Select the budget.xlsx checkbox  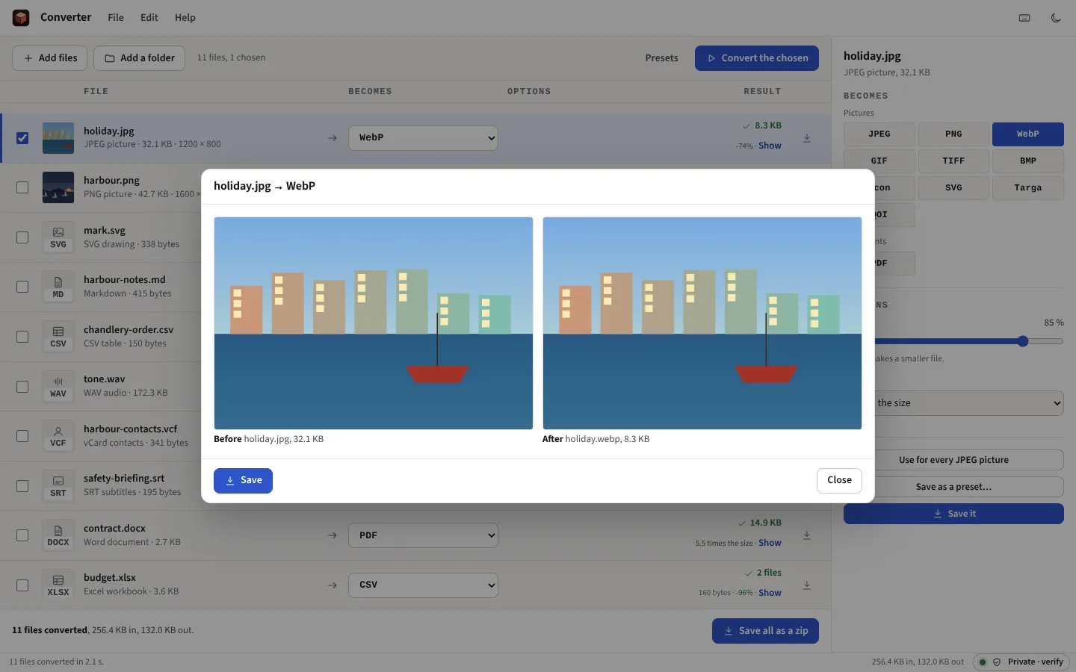tap(22, 585)
